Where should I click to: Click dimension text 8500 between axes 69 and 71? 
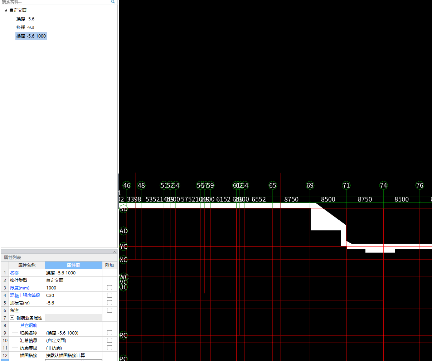(328, 199)
